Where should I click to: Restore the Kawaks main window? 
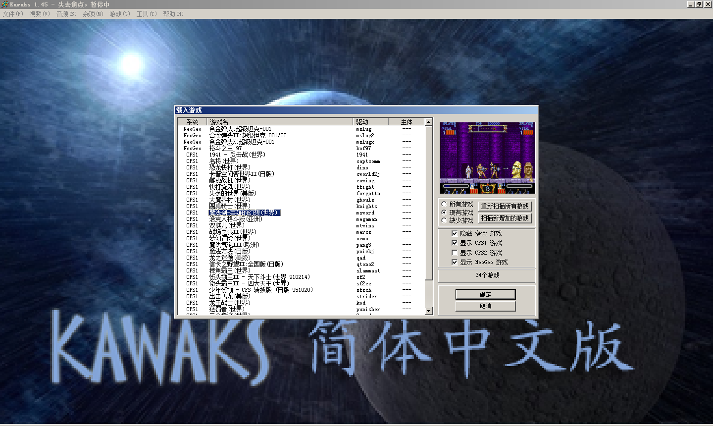point(699,4)
